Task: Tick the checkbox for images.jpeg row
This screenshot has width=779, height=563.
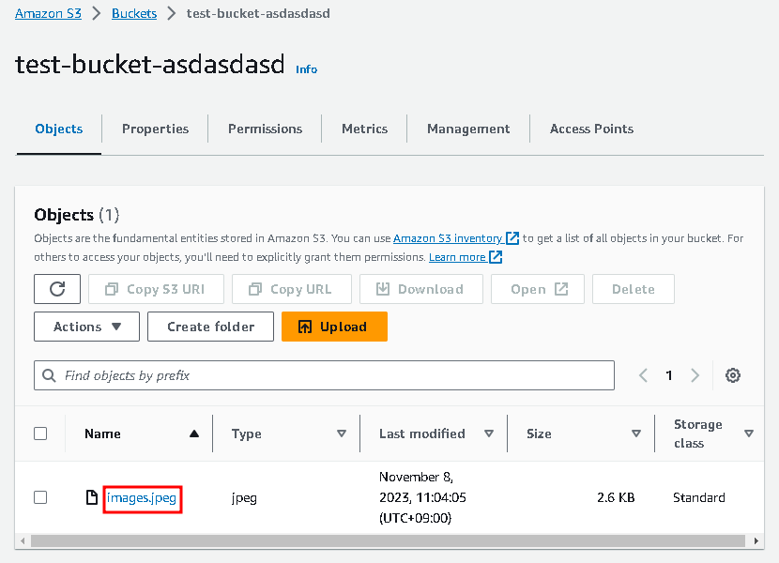Action: click(x=40, y=497)
